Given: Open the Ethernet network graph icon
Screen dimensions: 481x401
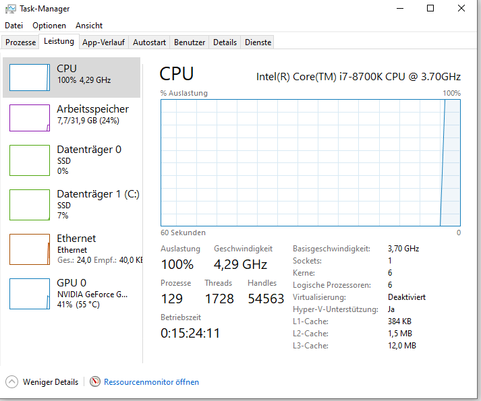Looking at the screenshot, I should click(30, 249).
